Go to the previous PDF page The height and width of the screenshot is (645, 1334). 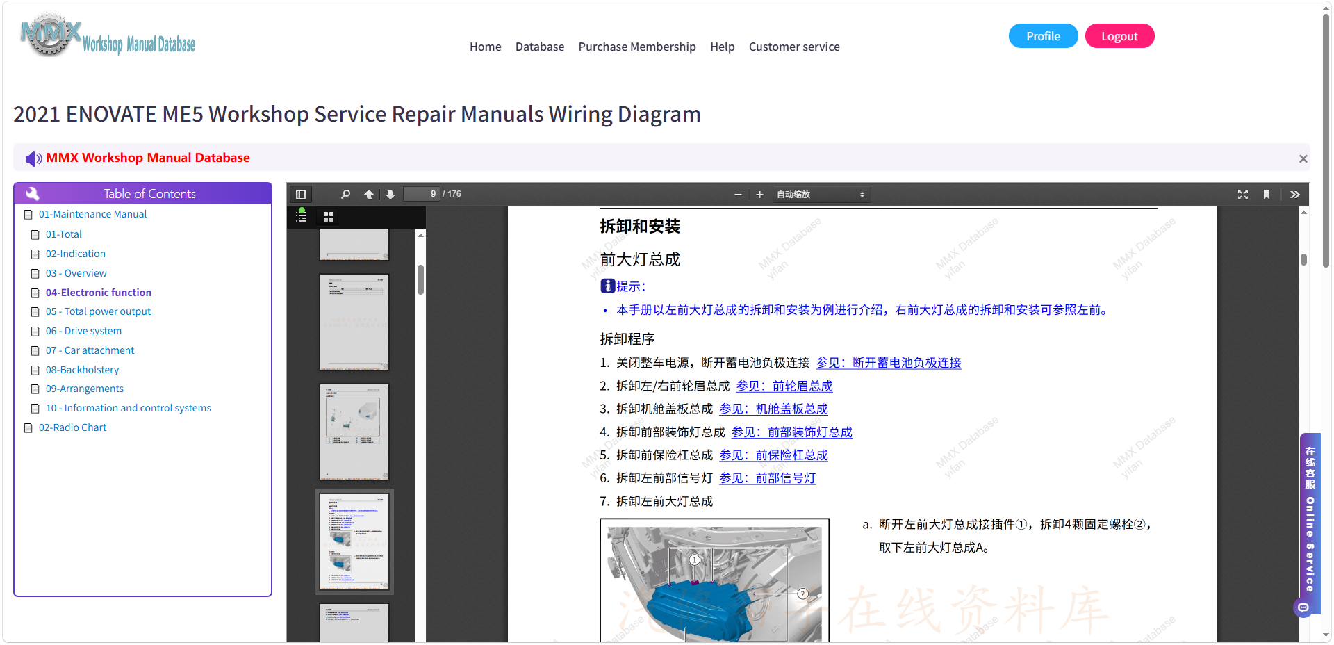(x=369, y=195)
